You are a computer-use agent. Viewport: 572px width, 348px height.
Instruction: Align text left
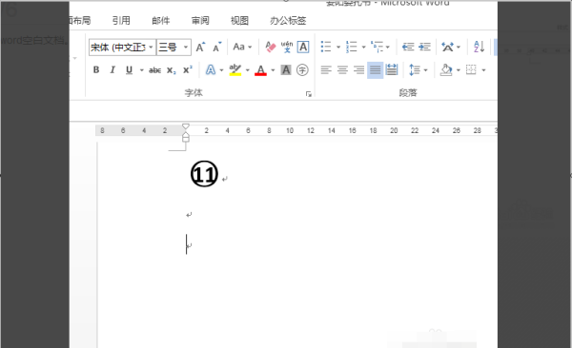click(326, 70)
